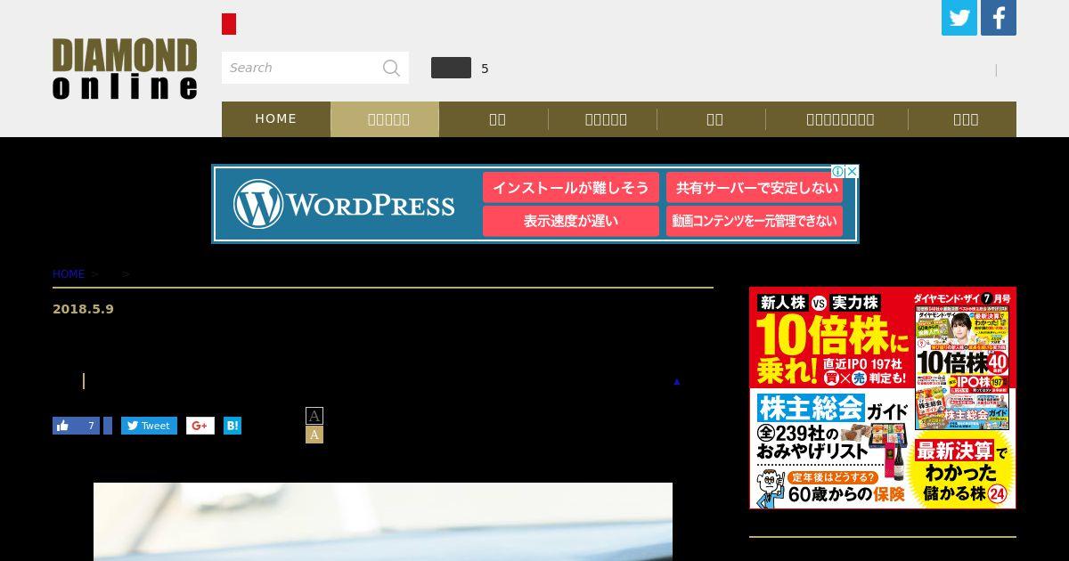Image resolution: width=1069 pixels, height=561 pixels.
Task: Open the Facebook icon in the header
Action: [999, 18]
